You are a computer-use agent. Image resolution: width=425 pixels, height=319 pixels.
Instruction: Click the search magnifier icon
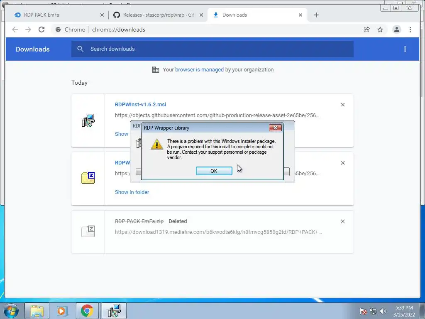click(80, 49)
